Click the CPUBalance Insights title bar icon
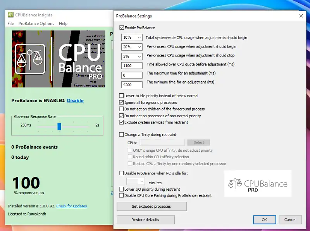This screenshot has height=231, width=310. coord(11,15)
